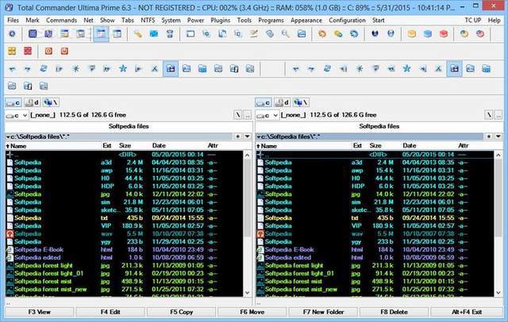
Task: Click the dark blue magnet icon in toolbar
Action: pos(375,33)
